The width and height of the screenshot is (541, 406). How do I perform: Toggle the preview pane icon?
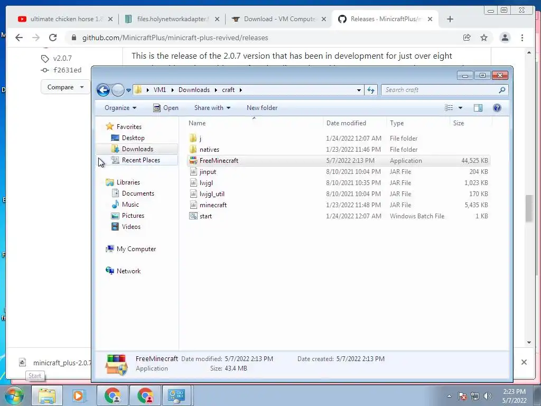point(478,108)
